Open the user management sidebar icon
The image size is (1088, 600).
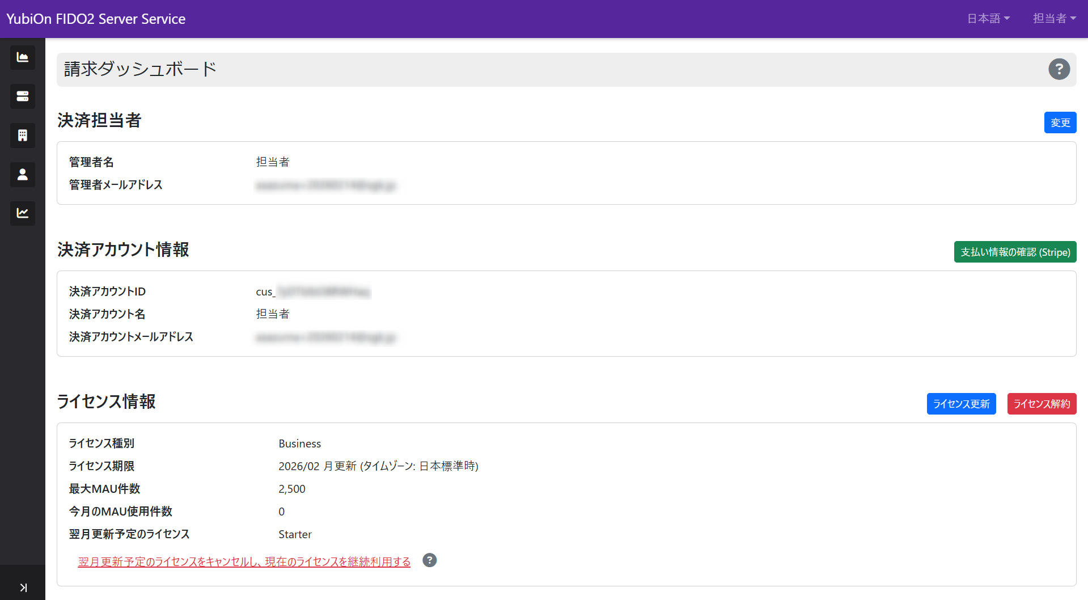click(22, 174)
